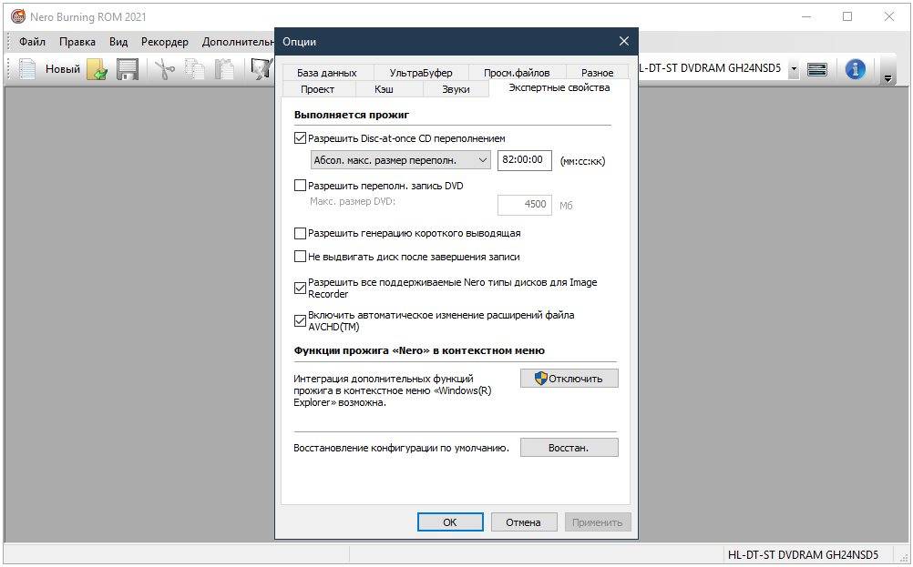The height and width of the screenshot is (567, 913).
Task: Click the Choose Recorder drive-stack icon
Action: 817,69
